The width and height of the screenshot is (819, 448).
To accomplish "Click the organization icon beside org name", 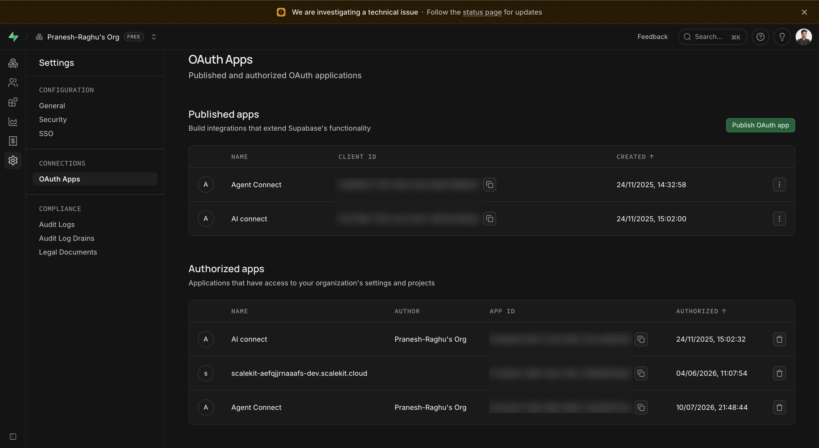I will tap(39, 37).
